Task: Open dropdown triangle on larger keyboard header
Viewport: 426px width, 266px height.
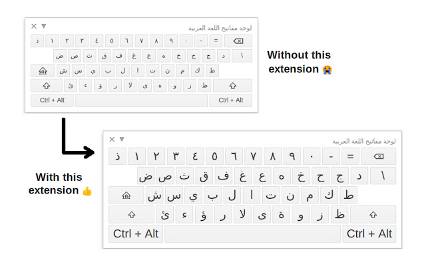Action: point(121,140)
